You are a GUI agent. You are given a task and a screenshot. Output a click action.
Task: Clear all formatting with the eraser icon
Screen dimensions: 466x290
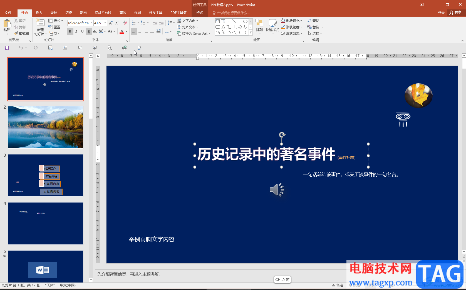[125, 23]
